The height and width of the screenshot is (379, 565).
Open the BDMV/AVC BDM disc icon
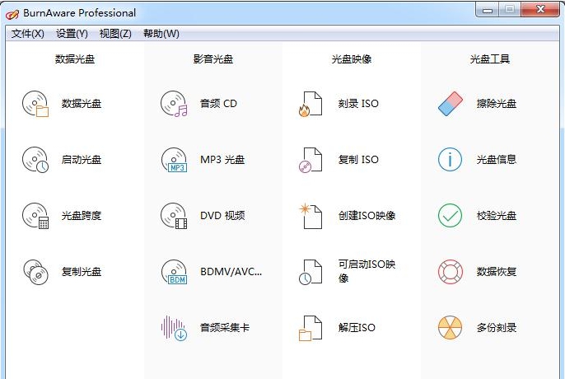coord(174,272)
